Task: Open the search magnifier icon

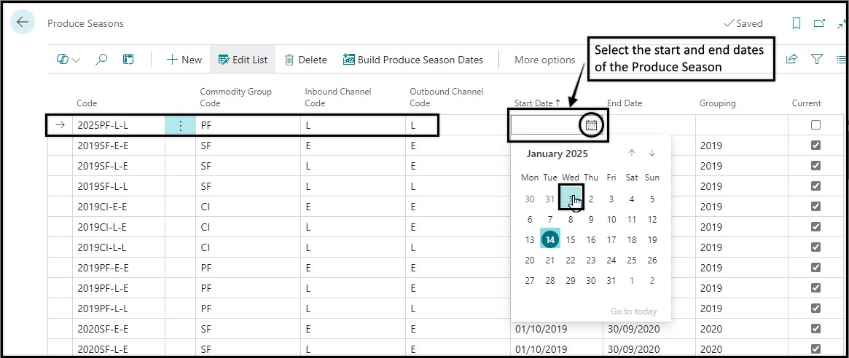Action: click(101, 60)
